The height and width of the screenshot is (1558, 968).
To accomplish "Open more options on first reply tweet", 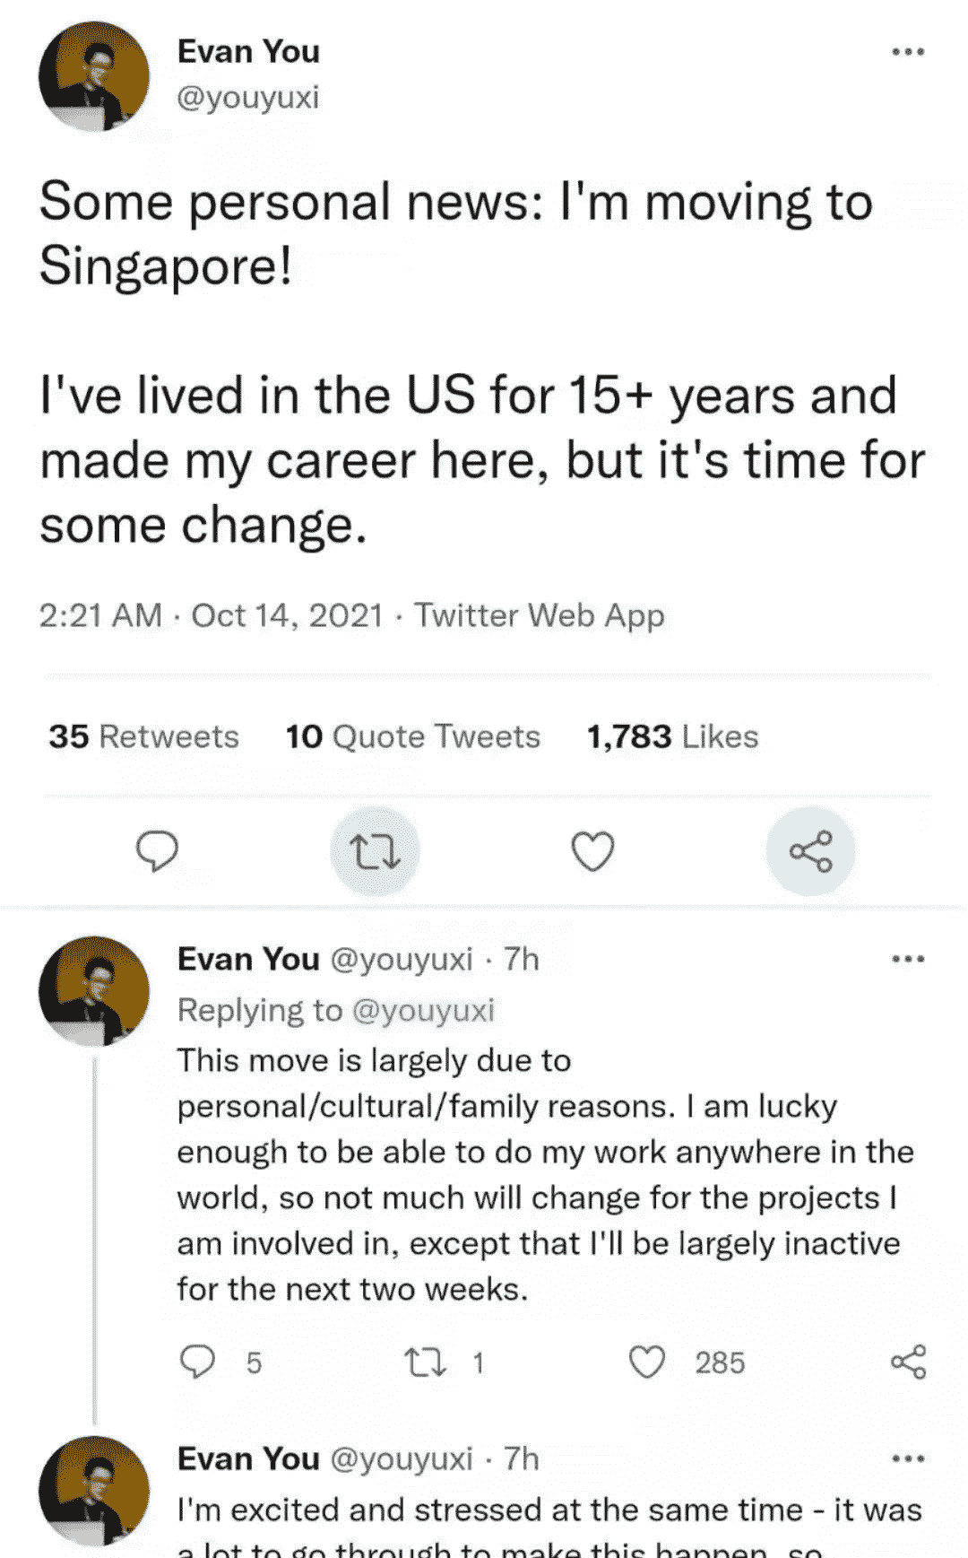I will [x=908, y=959].
